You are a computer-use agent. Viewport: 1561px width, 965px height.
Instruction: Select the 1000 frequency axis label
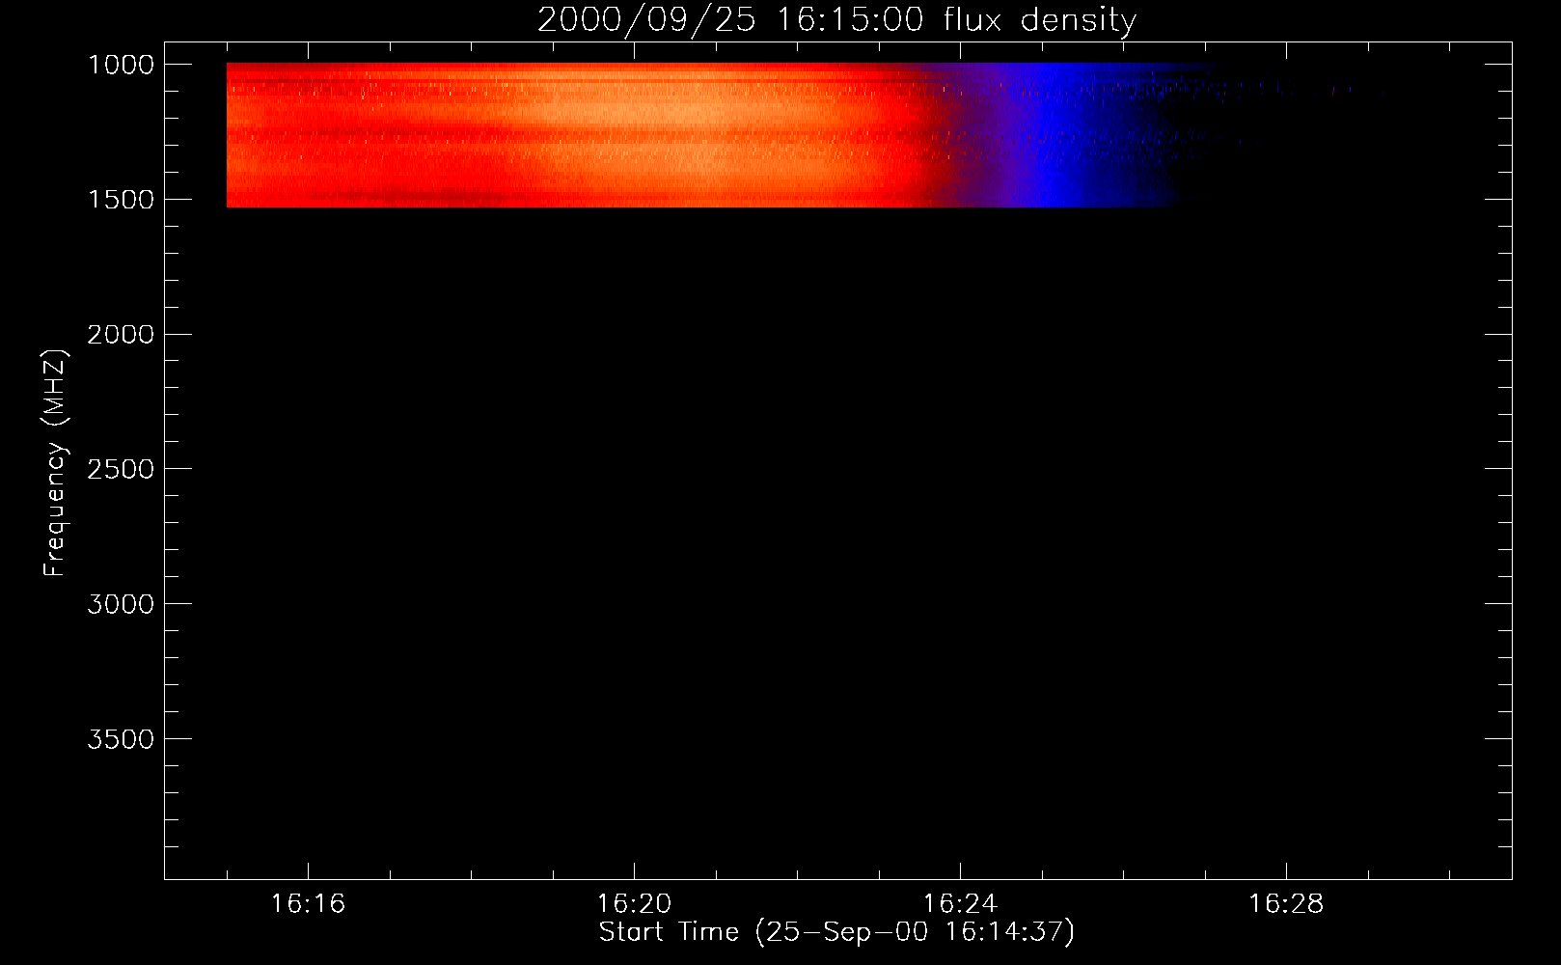[121, 65]
